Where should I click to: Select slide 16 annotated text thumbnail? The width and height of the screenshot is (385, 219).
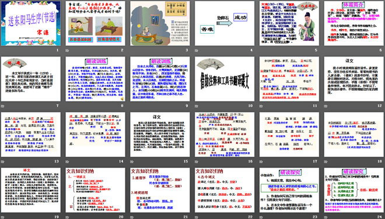pyautogui.click(x=225, y=135)
